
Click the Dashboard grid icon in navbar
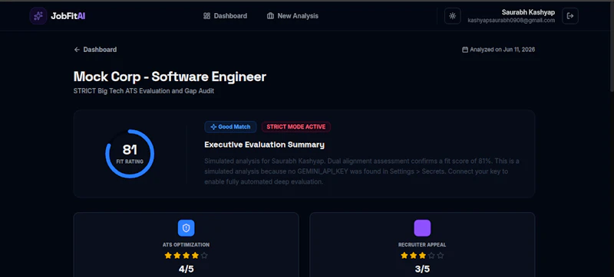coord(206,16)
